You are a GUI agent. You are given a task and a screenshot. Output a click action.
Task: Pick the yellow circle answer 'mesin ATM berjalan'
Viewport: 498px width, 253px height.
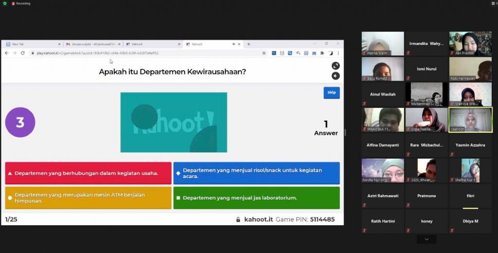pyautogui.click(x=89, y=198)
